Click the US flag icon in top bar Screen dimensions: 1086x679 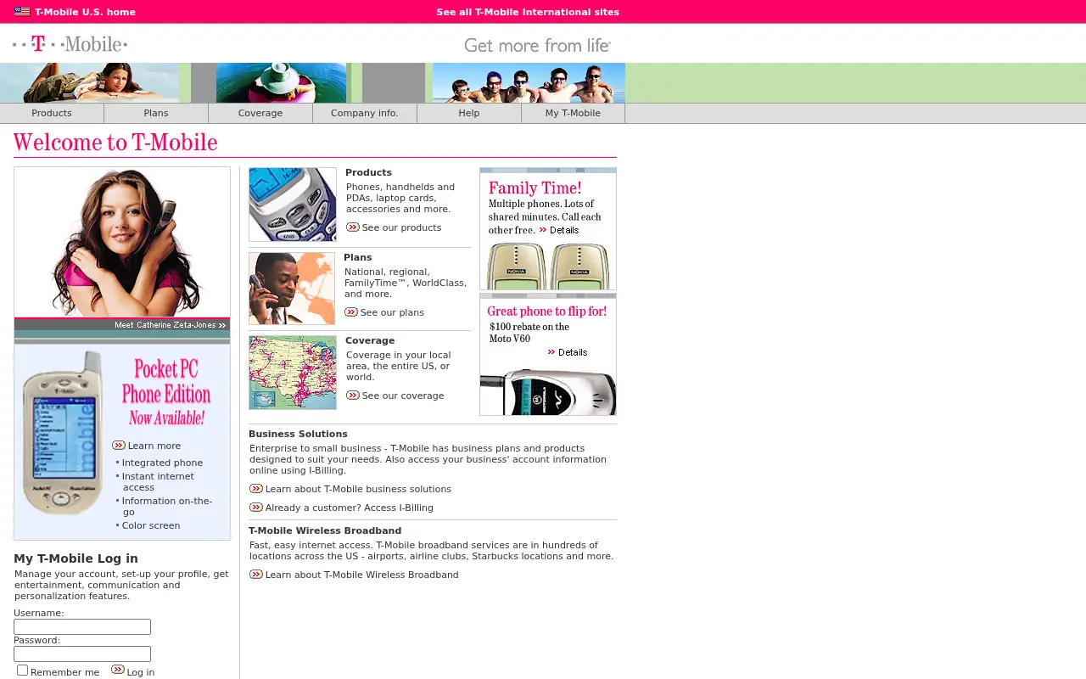pyautogui.click(x=22, y=12)
